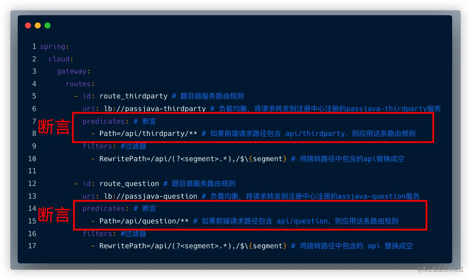
Task: Click 'filters:' on line 9
Action: (99, 146)
